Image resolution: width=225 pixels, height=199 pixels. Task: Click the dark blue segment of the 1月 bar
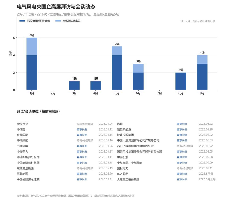pos(32,72)
